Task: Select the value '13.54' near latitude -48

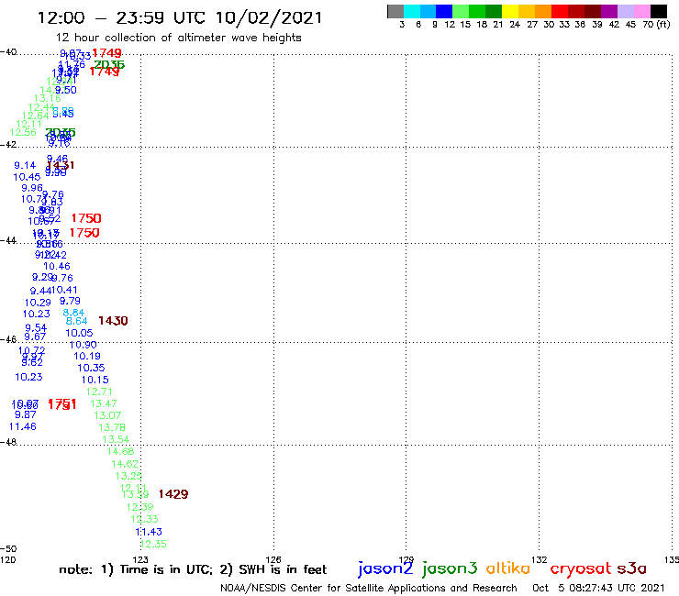Action: [x=116, y=439]
